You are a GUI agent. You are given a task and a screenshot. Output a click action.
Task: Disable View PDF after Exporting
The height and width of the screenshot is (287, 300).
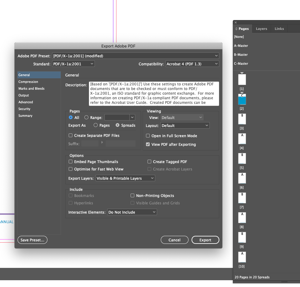tap(148, 144)
